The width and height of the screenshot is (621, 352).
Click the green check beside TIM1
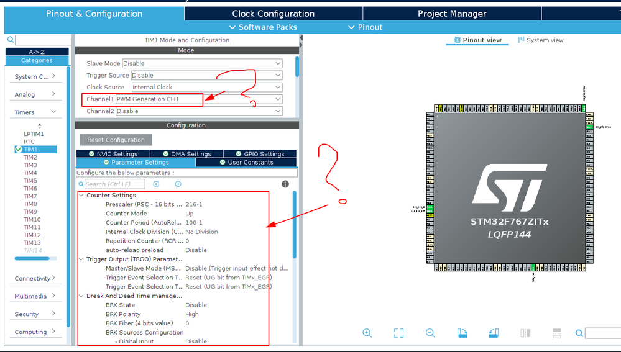pos(18,149)
